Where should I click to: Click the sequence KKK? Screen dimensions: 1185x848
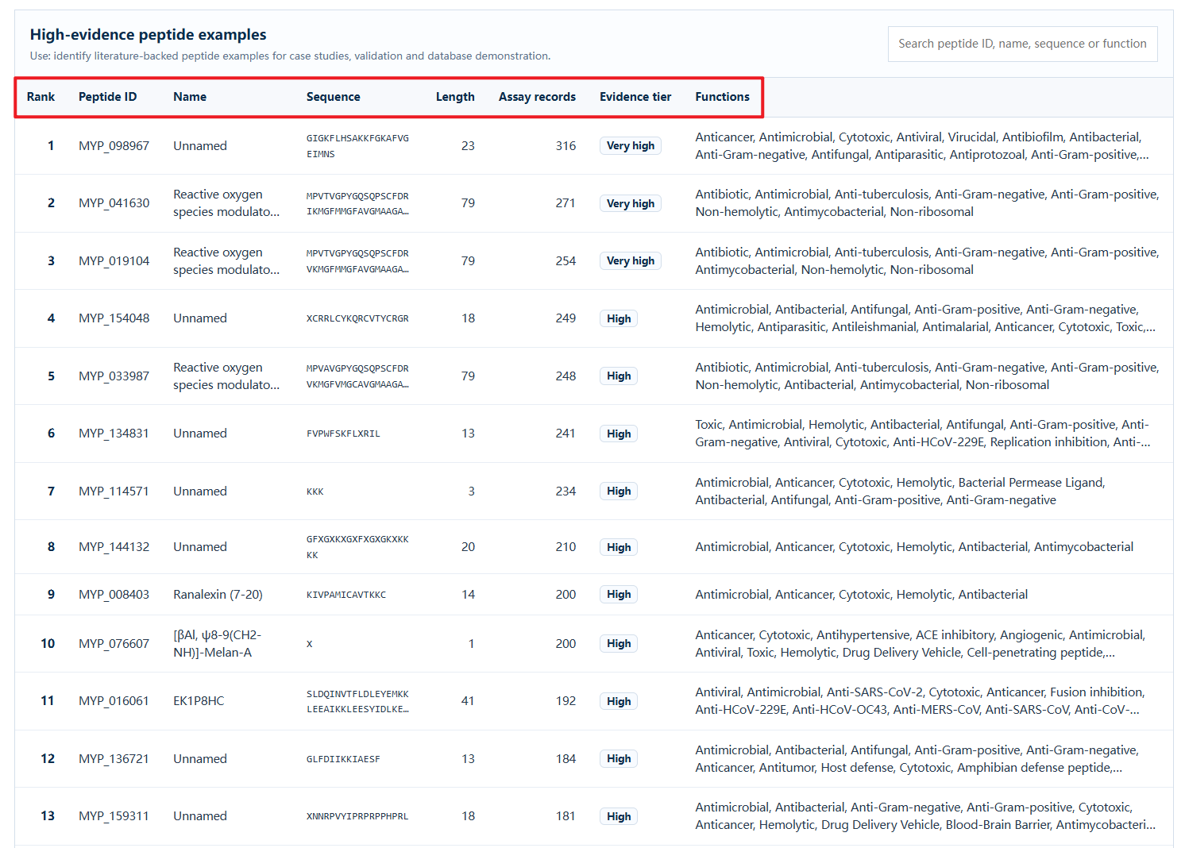tap(315, 491)
